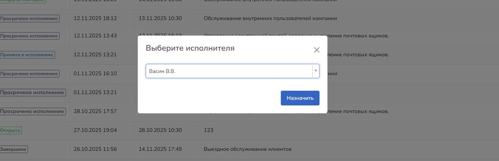Click 'Просрочено исполнение' badge dated 12.11.2025 13:43

coord(30,36)
